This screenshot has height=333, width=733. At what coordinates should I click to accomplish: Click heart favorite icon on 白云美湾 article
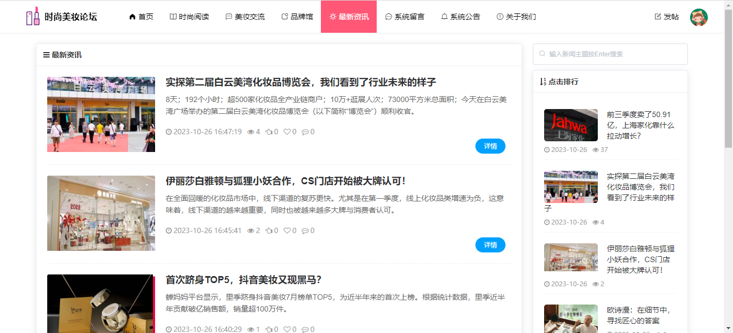pos(287,132)
